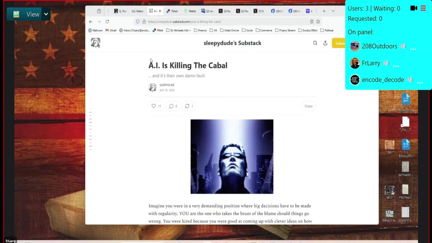Open desktop image file 129677

[389, 147]
